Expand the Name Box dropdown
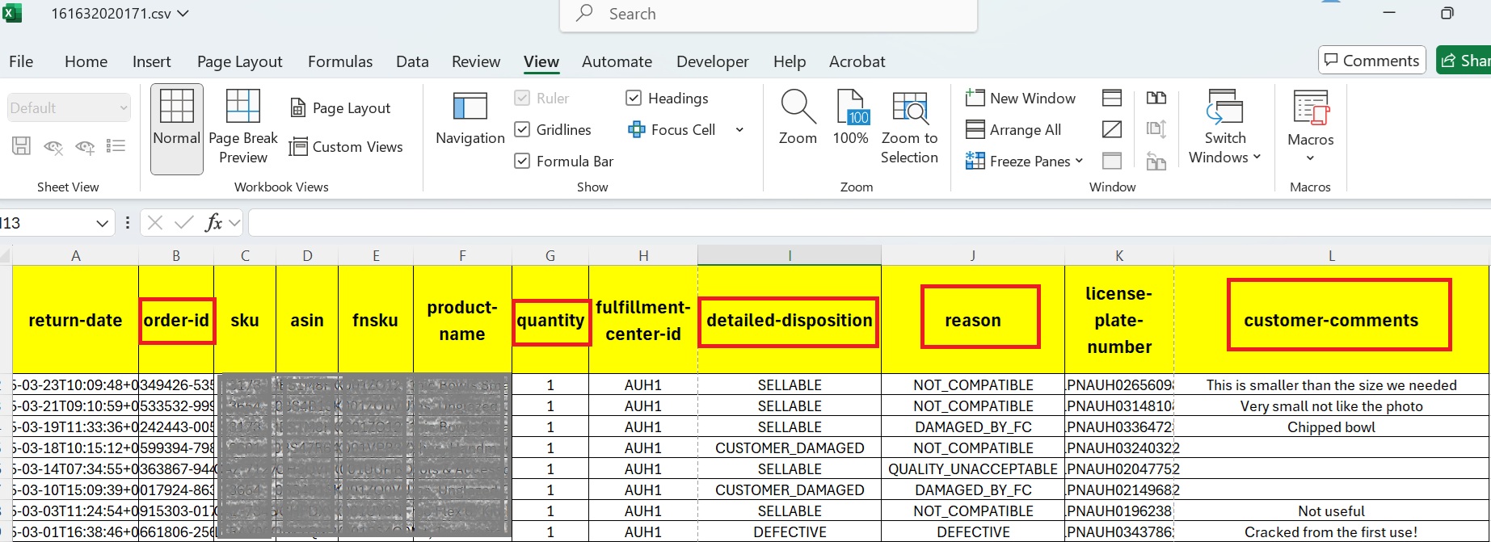Screen dimensions: 1491x542 tap(102, 223)
